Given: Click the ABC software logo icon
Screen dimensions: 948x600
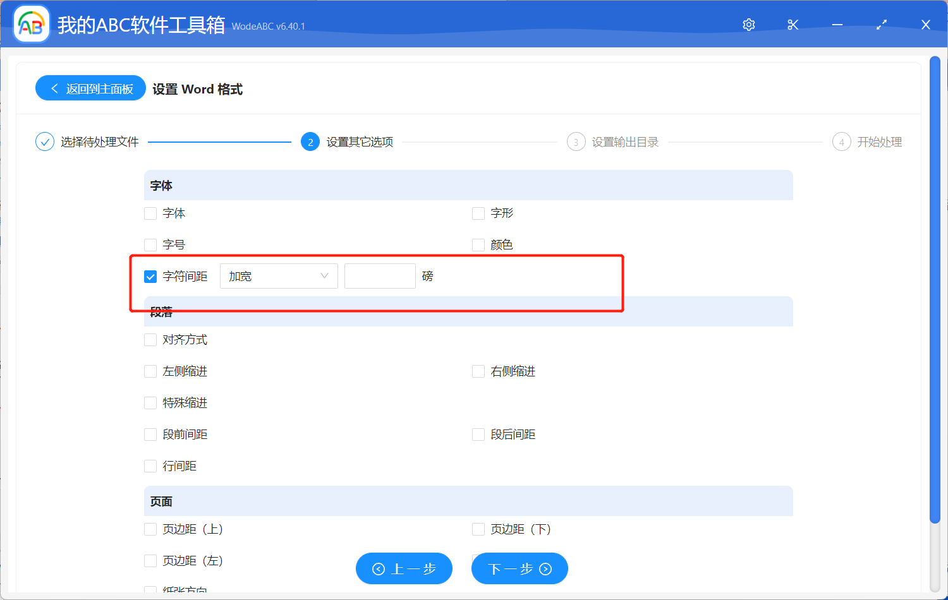Looking at the screenshot, I should click(32, 25).
